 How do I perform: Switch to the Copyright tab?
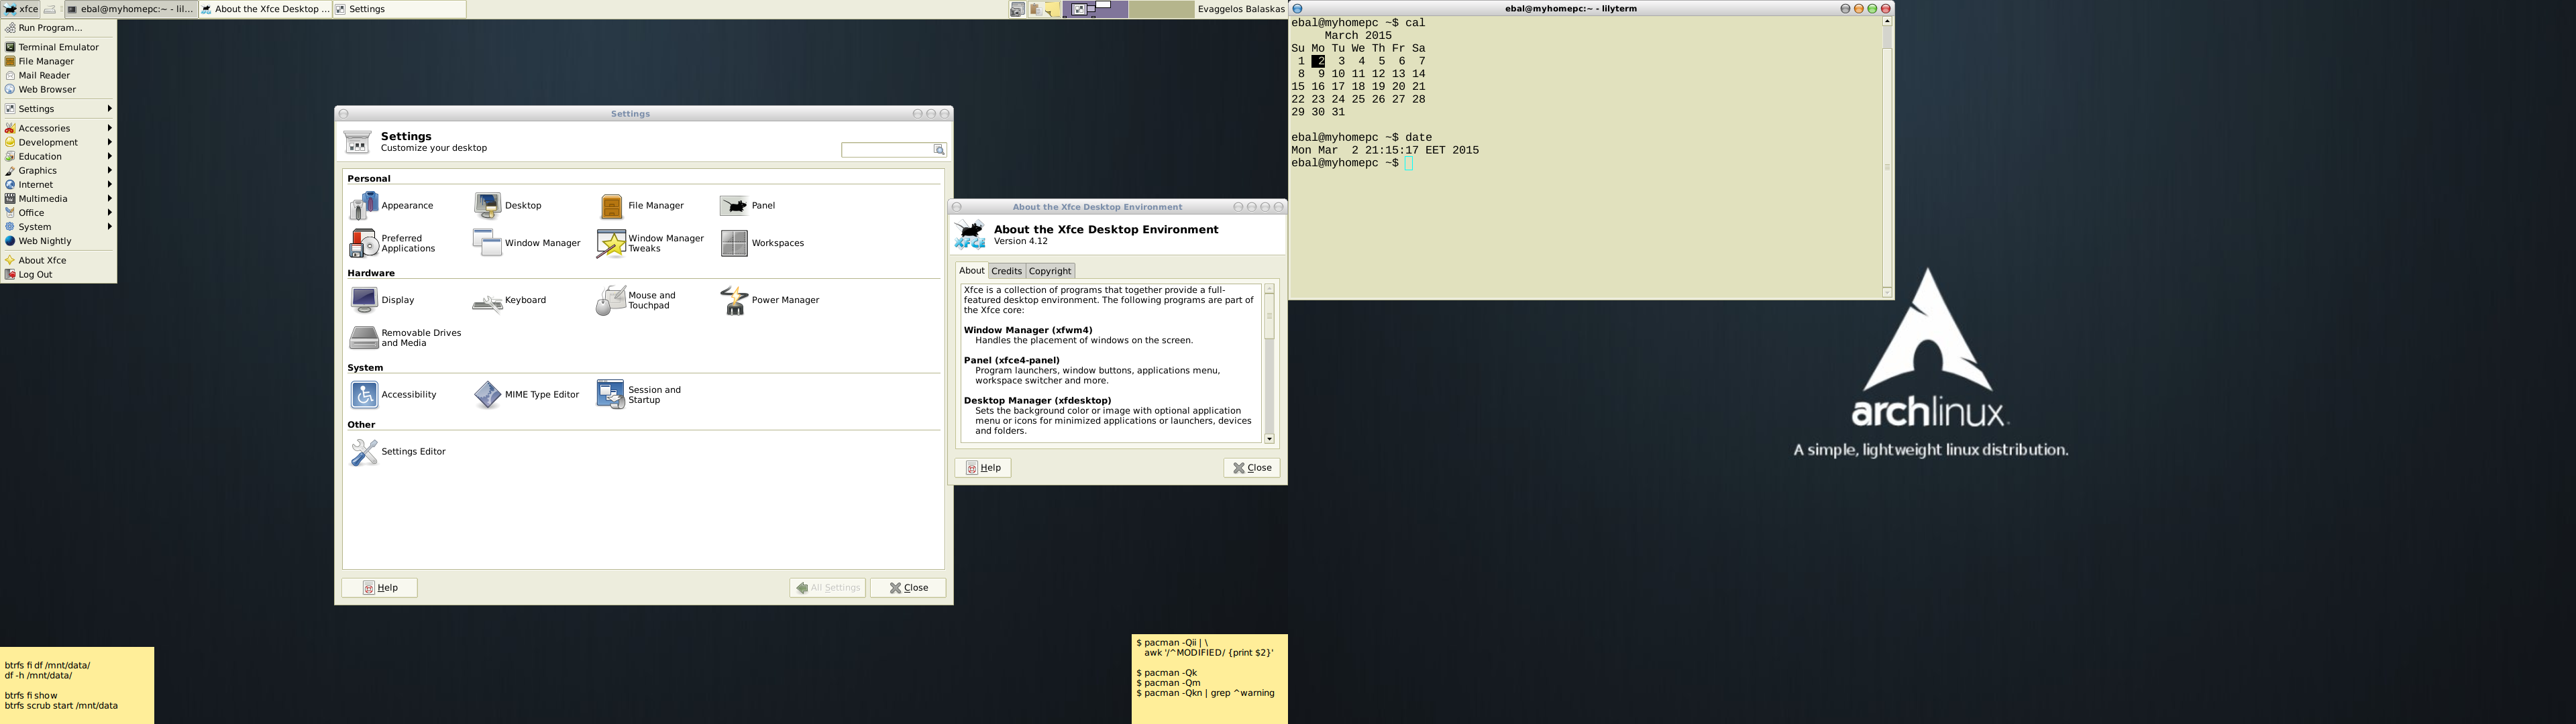1050,271
